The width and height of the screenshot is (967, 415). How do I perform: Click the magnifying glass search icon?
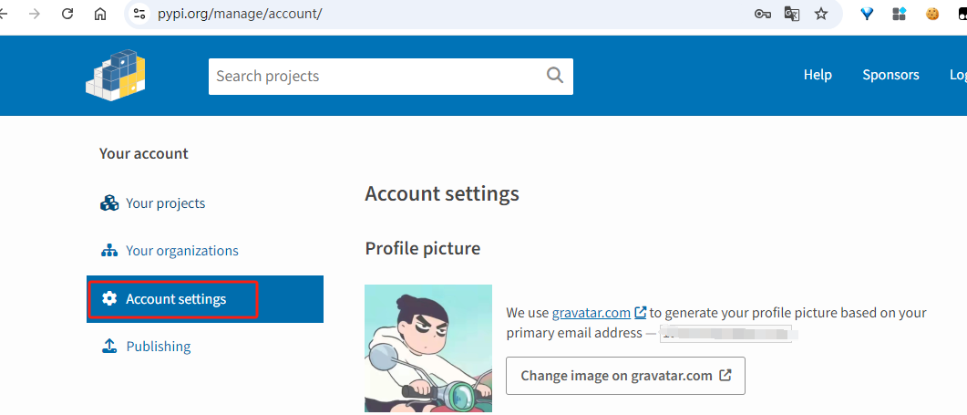pos(555,76)
